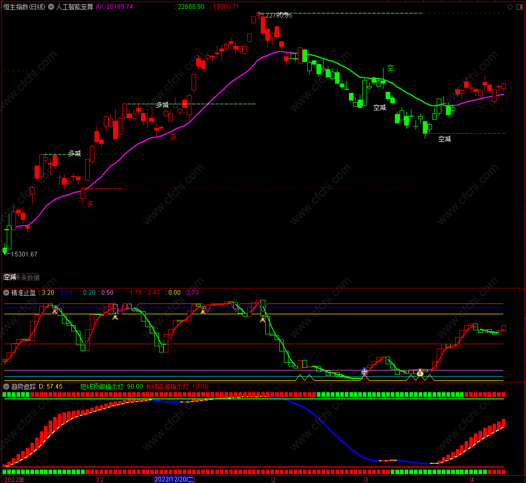526x483 pixels.
Task: Click the red 多 marker under the lowest candle
Action: tap(90, 204)
